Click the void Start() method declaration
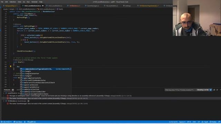221x124 pixels. [19, 62]
